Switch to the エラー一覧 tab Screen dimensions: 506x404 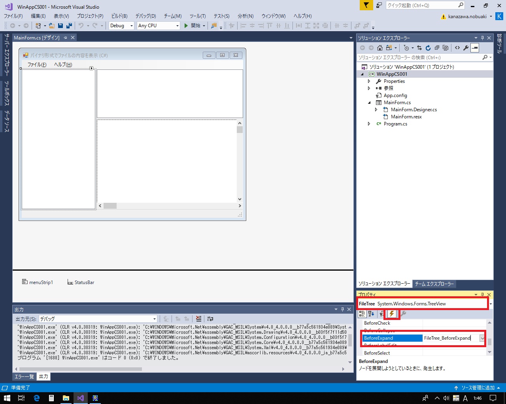click(24, 376)
